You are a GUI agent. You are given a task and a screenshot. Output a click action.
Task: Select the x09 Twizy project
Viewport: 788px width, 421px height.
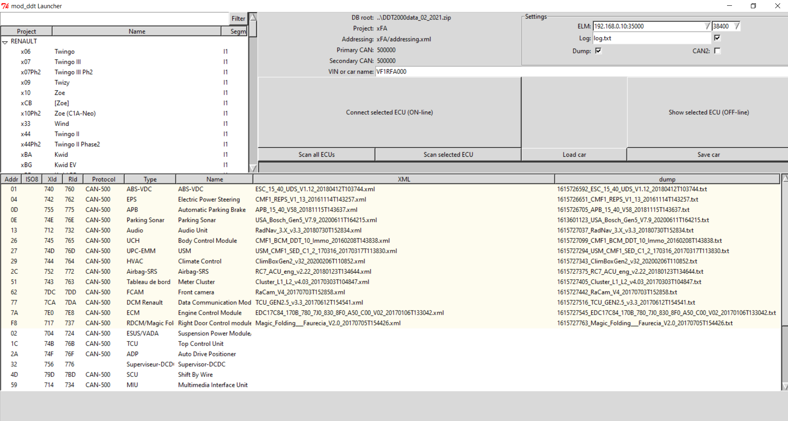pyautogui.click(x=124, y=82)
